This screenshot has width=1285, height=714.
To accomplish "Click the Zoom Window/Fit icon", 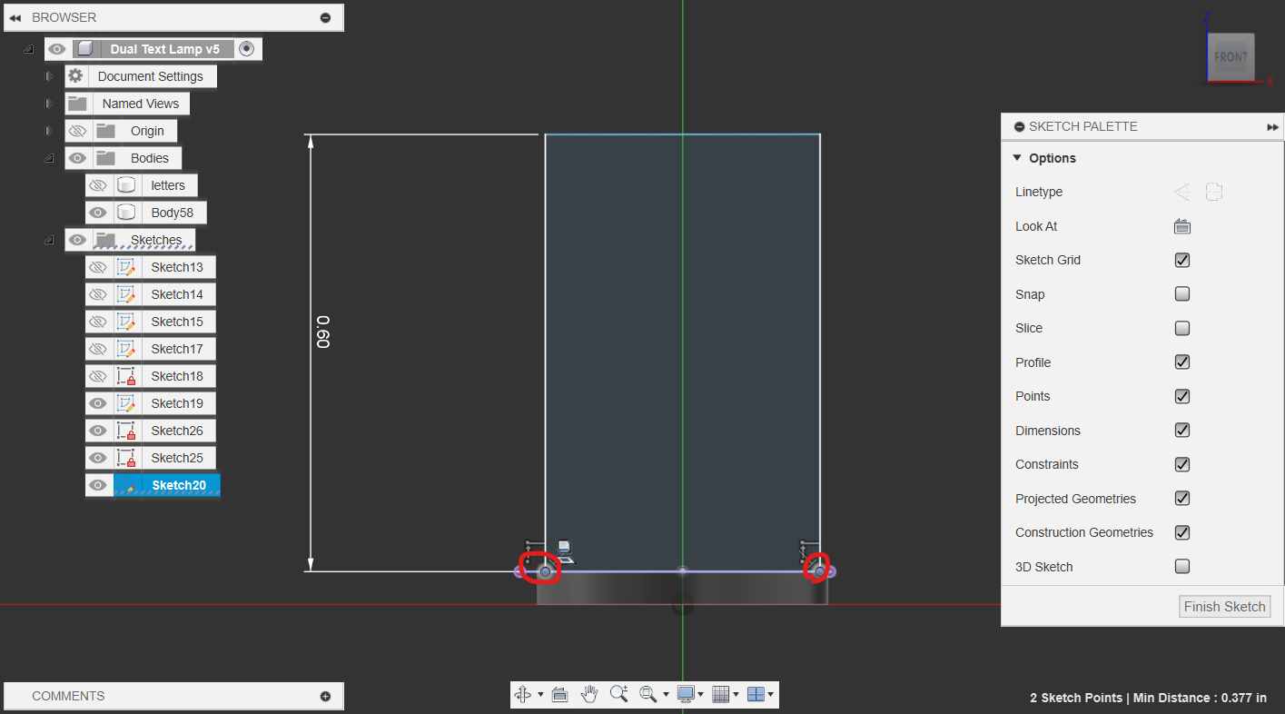I will 647,694.
